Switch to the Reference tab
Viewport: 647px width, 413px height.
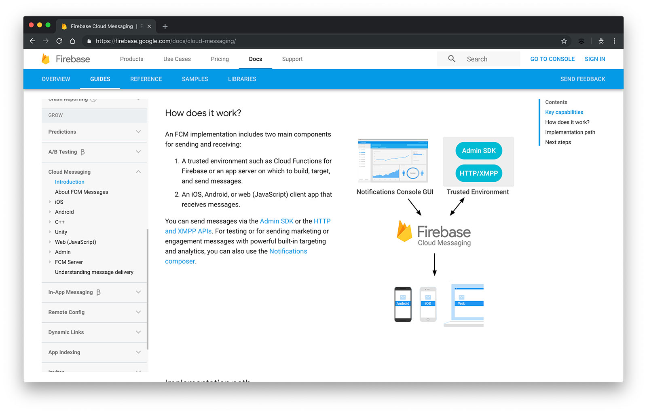tap(146, 79)
